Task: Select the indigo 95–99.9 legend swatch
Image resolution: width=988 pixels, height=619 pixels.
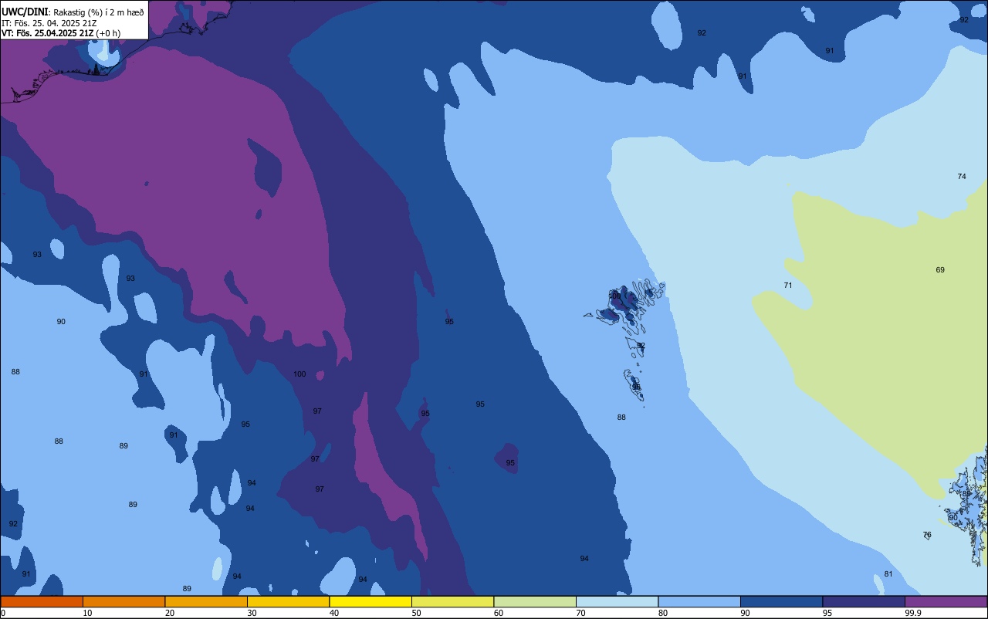Action: click(864, 601)
